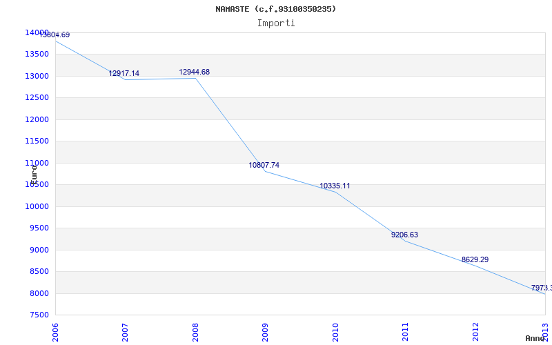This screenshot has height=345, width=552.
Task: Click the Euro axis title
Action: tap(34, 175)
